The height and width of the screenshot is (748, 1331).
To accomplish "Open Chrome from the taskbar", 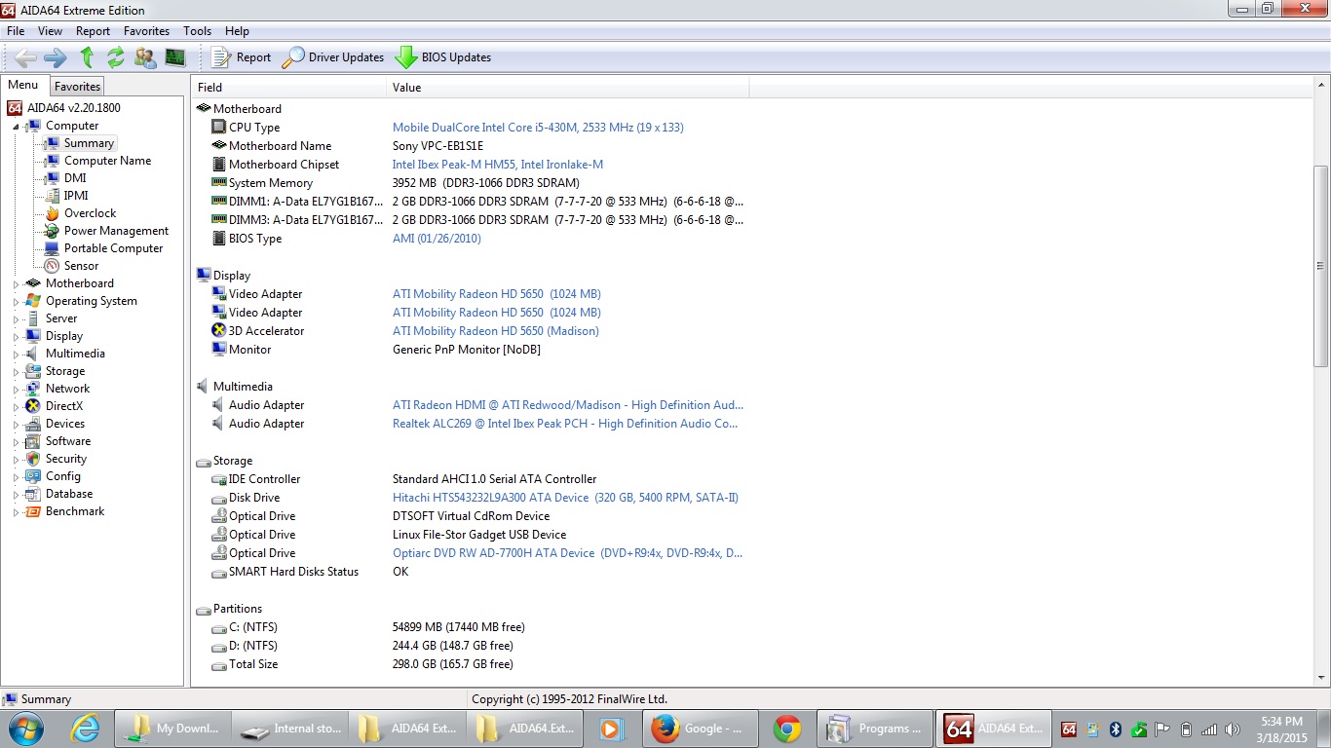I will pos(787,729).
